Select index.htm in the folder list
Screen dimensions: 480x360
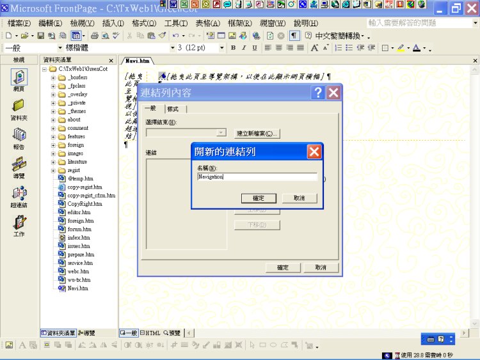(x=78, y=237)
